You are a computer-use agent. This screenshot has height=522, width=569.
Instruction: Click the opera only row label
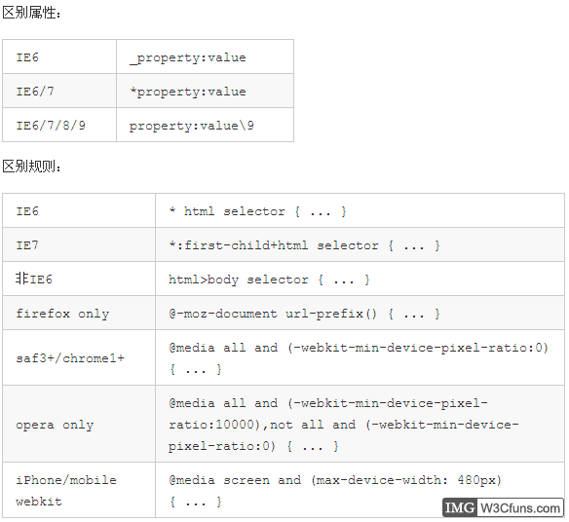pos(55,425)
